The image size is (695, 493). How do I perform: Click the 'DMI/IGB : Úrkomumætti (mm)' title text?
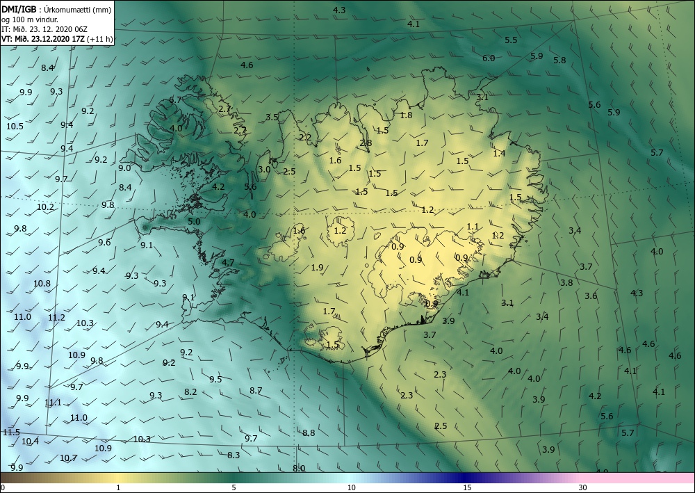(56, 9)
